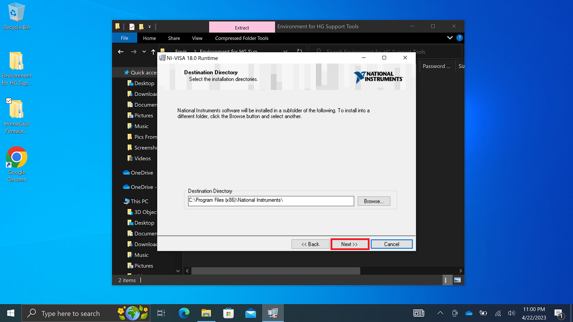Expand the ribbon with the chevron
This screenshot has width=573, height=322.
point(450,38)
